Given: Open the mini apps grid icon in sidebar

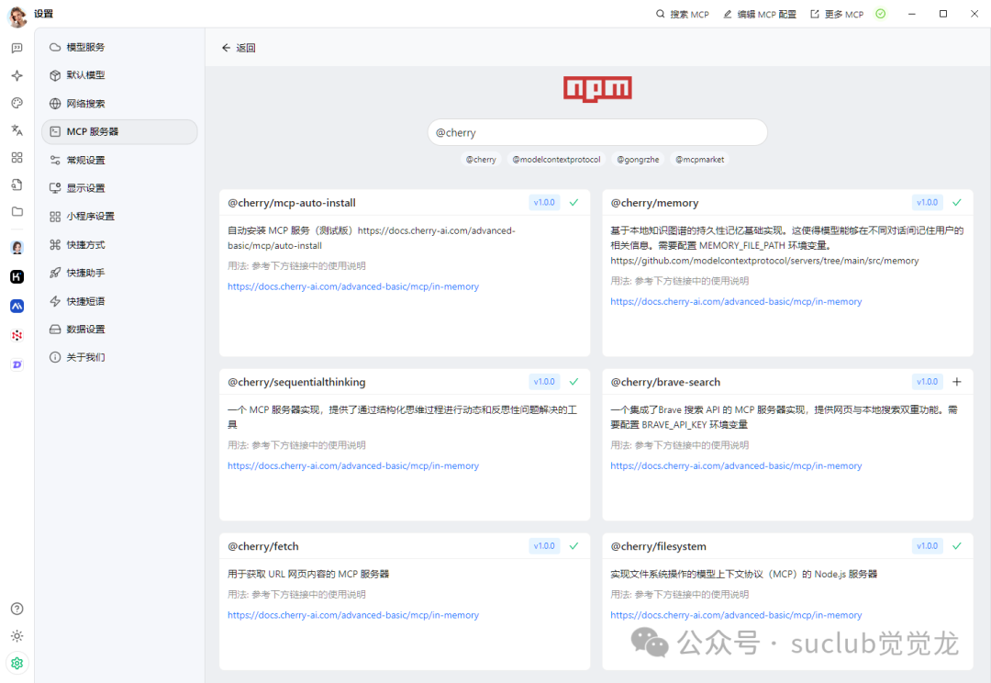Looking at the screenshot, I should tap(17, 158).
